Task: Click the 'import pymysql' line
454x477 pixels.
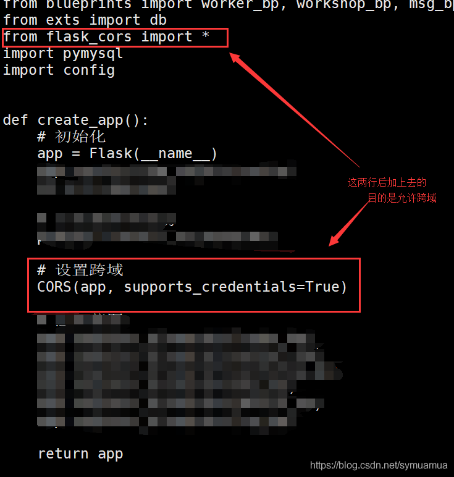Action: tap(63, 54)
